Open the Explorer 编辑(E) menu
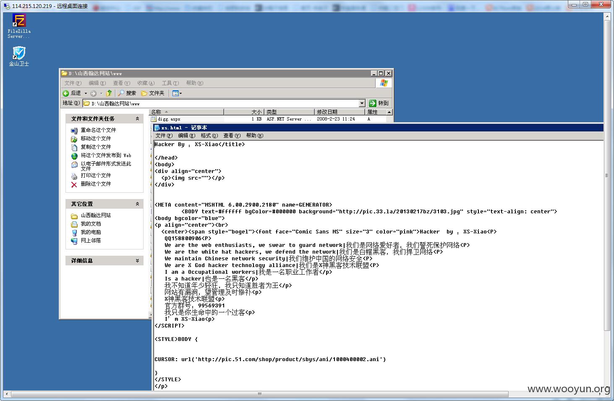This screenshot has height=401, width=614. click(x=97, y=83)
